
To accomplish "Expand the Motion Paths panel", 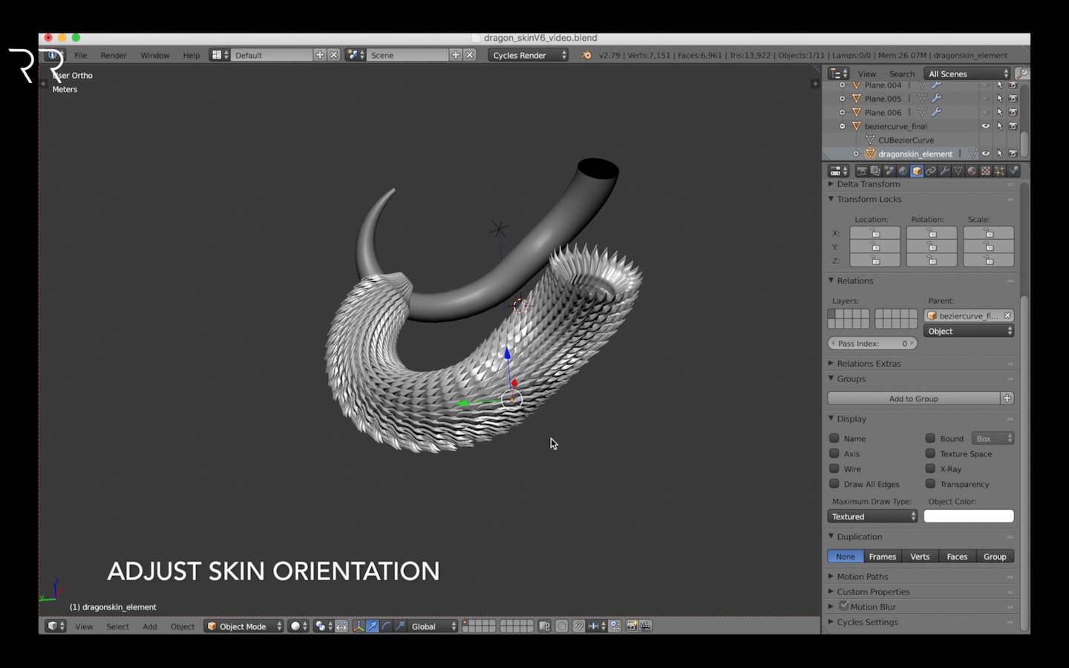I will (x=862, y=576).
